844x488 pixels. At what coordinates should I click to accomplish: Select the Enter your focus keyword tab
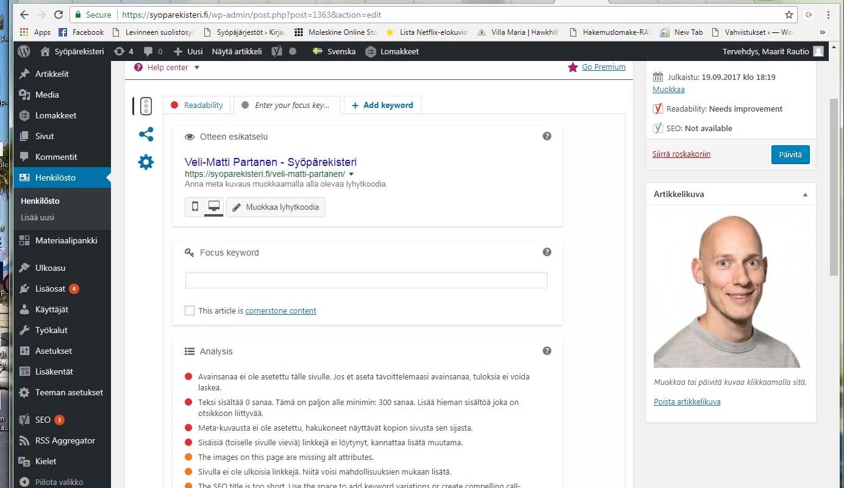(287, 105)
